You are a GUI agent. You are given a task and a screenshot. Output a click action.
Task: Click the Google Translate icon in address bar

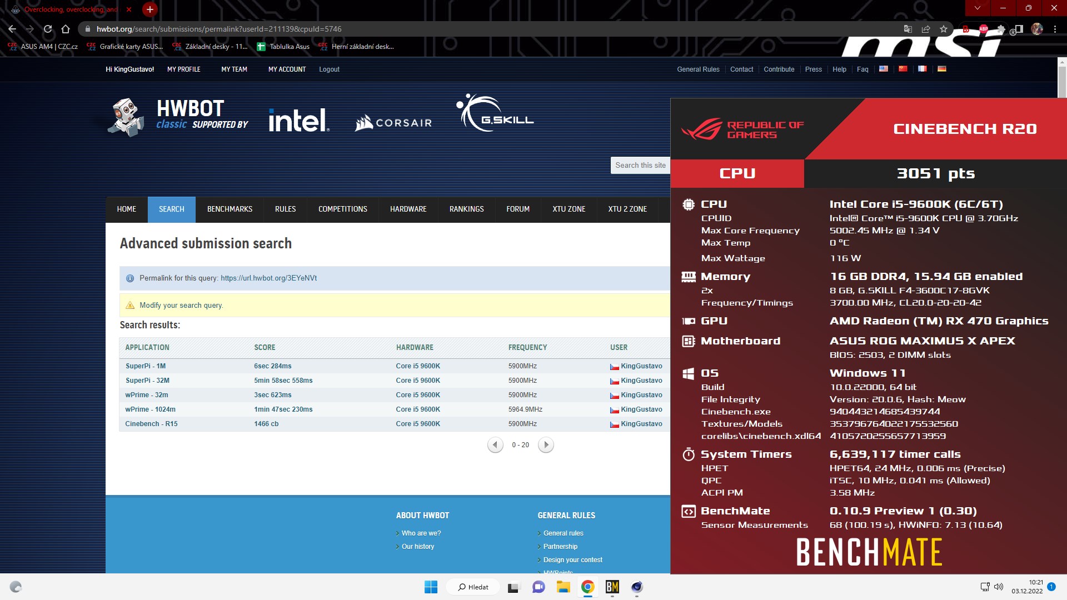[x=908, y=29]
